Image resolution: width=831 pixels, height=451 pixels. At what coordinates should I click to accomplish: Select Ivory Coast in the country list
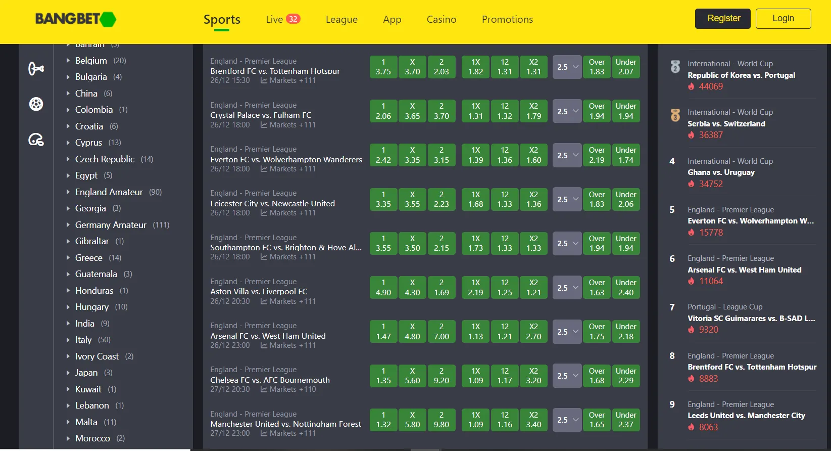tap(97, 356)
